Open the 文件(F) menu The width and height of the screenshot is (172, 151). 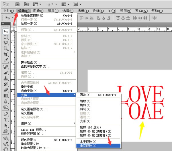[8, 11]
